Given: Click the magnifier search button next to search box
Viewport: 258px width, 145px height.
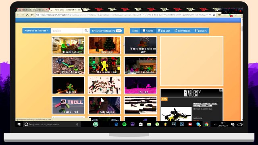Looking at the screenshot, I should click(86, 31).
